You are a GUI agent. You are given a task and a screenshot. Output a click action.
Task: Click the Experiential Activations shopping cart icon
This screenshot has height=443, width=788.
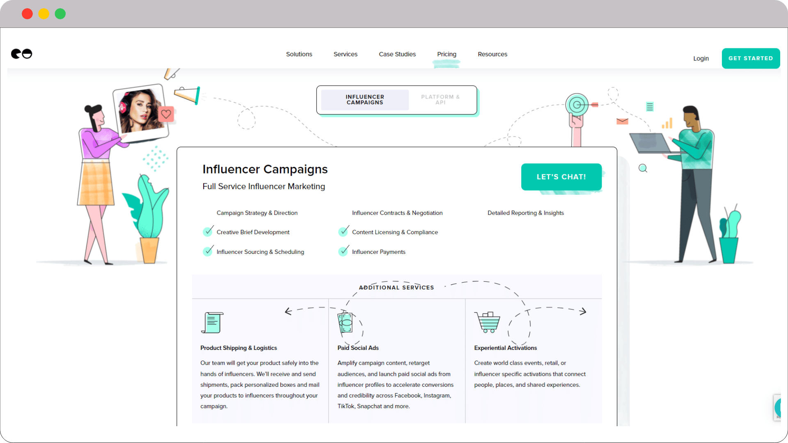488,322
